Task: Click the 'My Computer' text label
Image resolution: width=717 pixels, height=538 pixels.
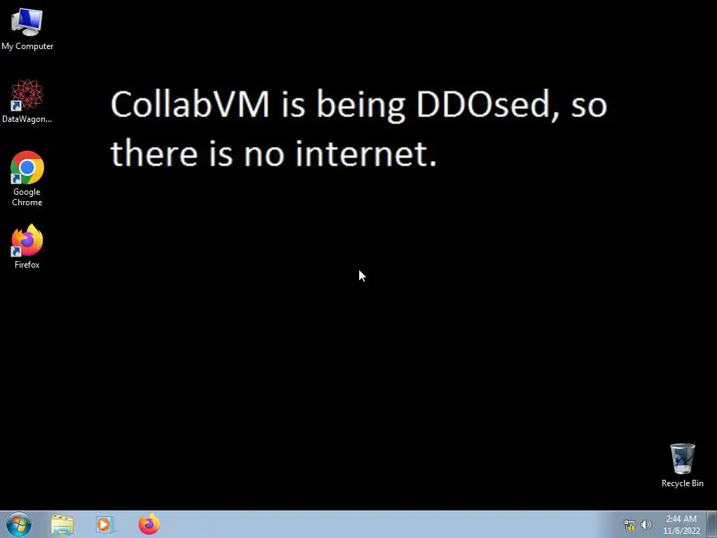Action: click(27, 46)
